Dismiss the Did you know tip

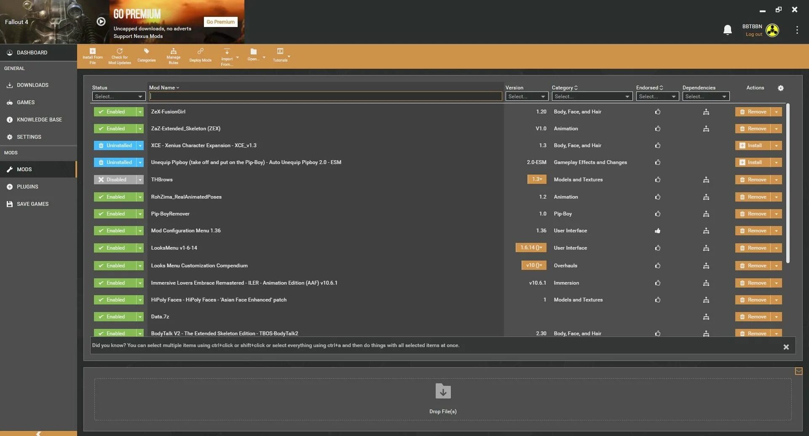tap(786, 347)
